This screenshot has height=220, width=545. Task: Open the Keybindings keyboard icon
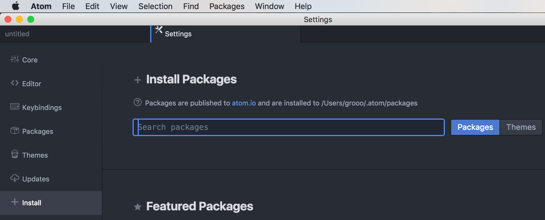15,107
